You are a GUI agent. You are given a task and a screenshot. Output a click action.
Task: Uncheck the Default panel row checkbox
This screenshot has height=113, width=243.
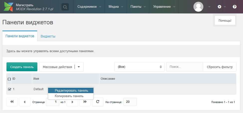pyautogui.click(x=9, y=89)
